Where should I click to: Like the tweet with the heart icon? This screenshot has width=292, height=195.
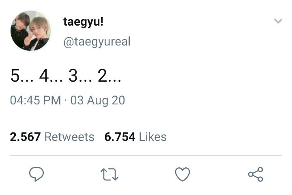(x=182, y=175)
